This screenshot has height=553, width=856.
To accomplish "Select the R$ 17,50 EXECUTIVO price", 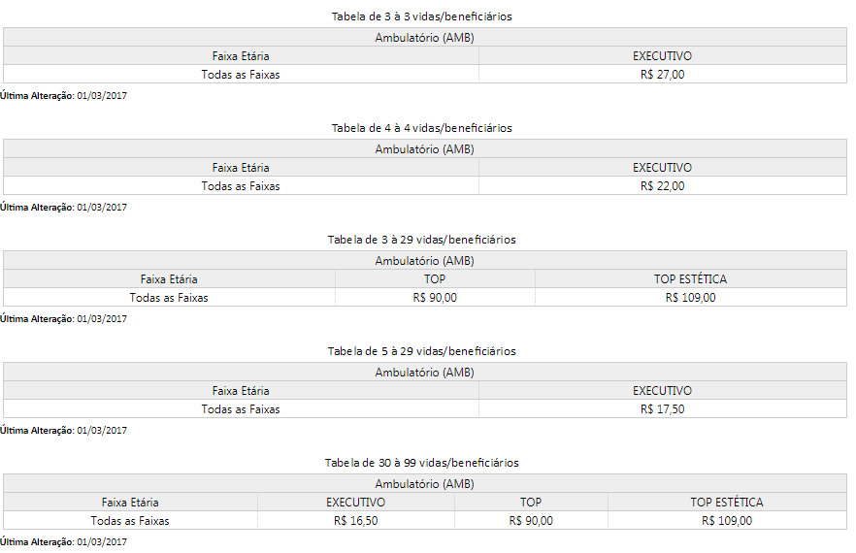I will pos(662,408).
